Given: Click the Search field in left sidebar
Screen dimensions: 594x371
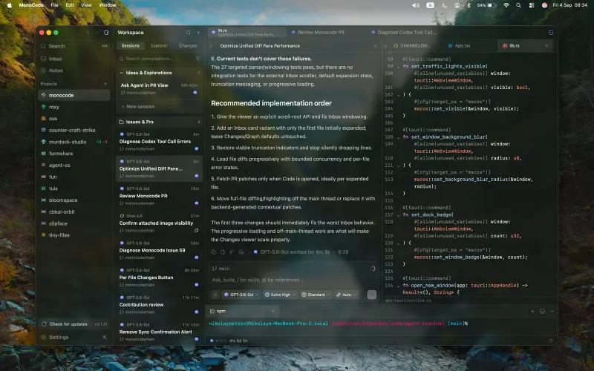Looking at the screenshot, I should coord(74,46).
